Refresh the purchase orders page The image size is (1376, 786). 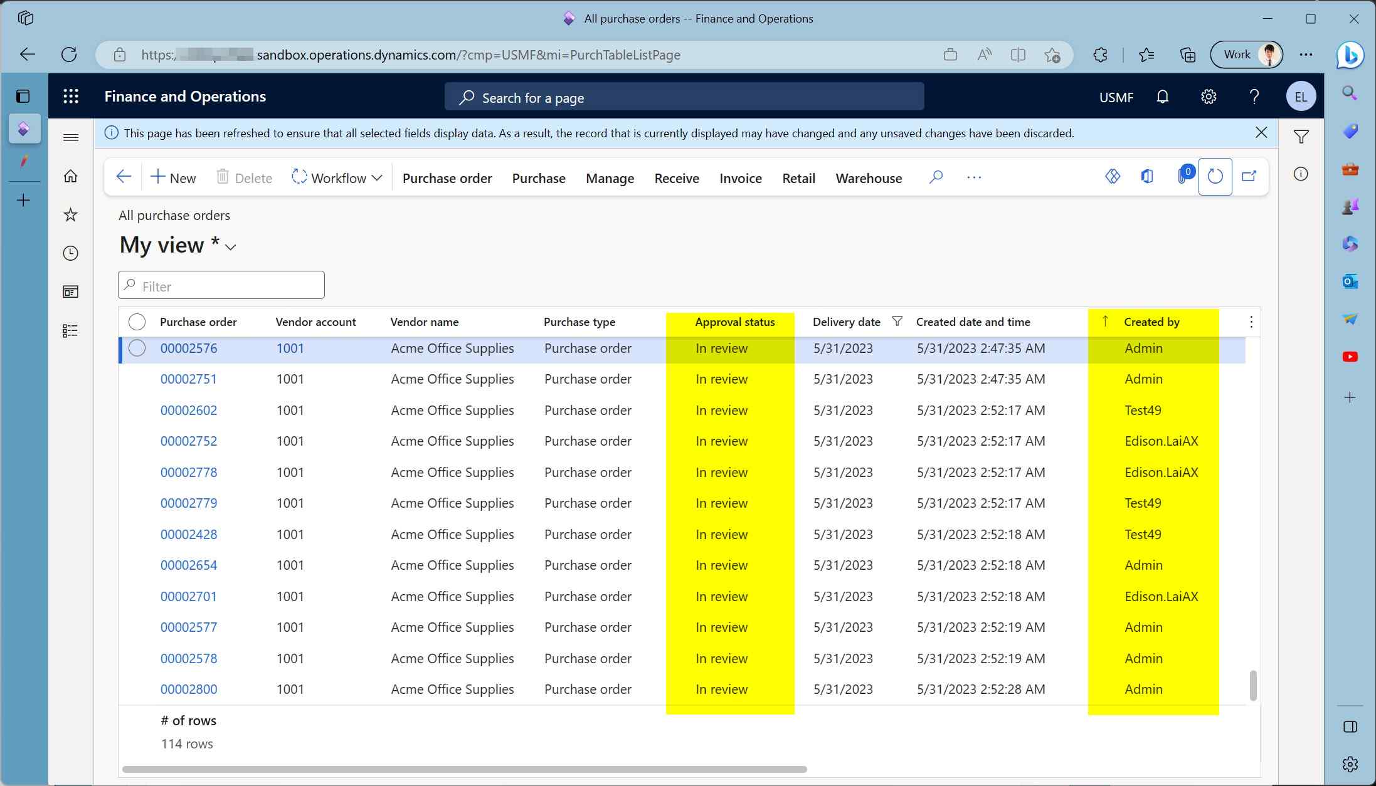pyautogui.click(x=1215, y=177)
